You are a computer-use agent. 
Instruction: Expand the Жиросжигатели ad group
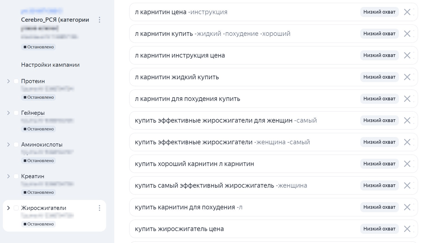tap(9, 208)
